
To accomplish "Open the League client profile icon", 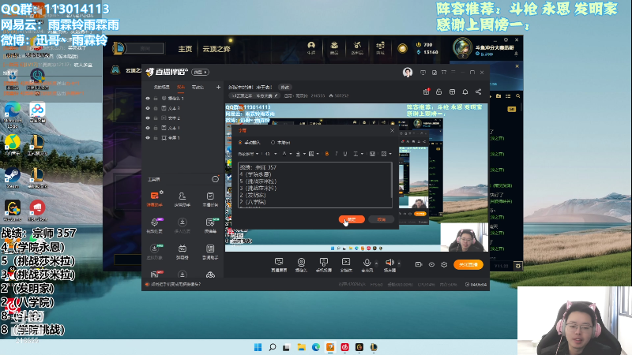I will coord(310,48).
